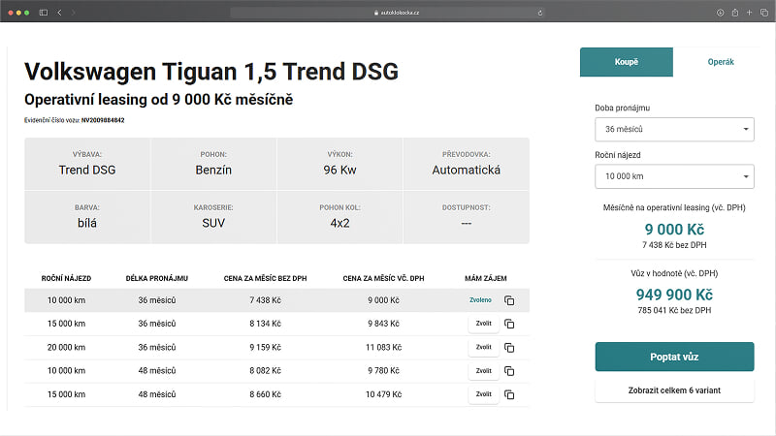Click copy icon for 8 134 Kč row
This screenshot has width=776, height=436.
[509, 325]
